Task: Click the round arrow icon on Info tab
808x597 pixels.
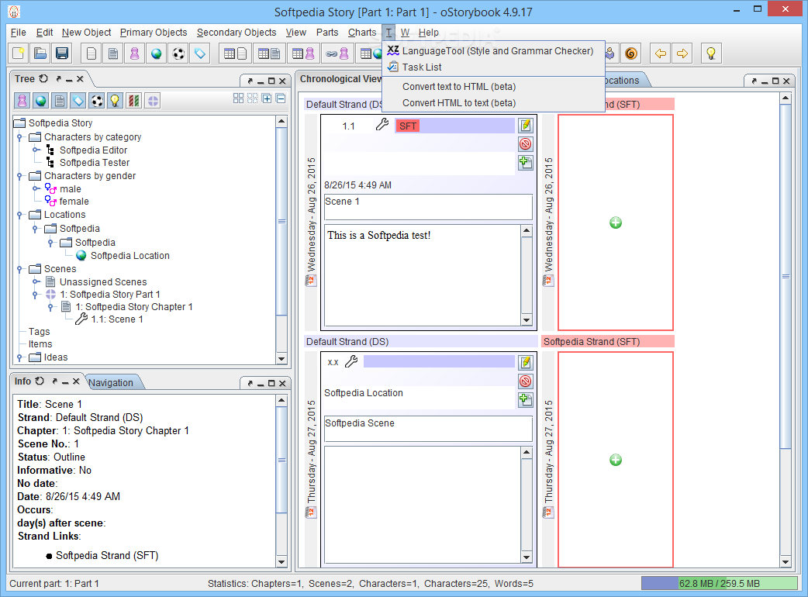Action: [x=40, y=381]
